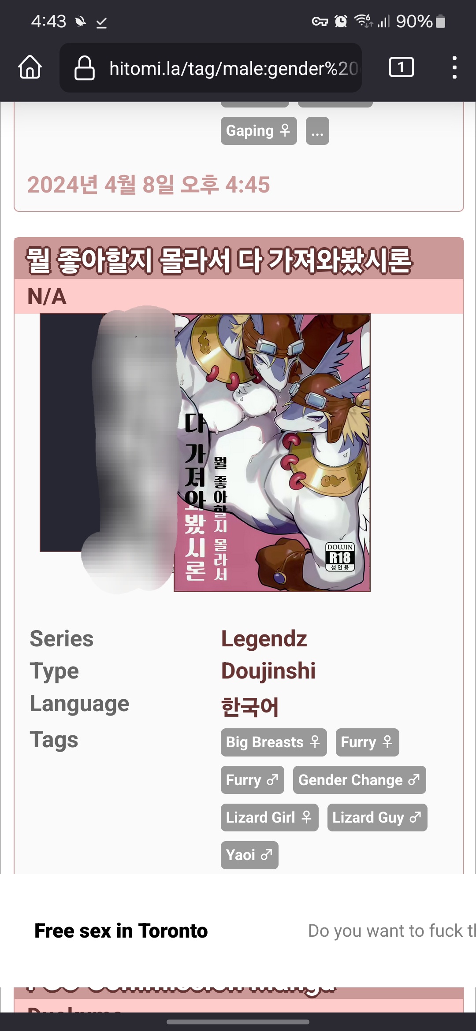Open the gallery cover thumbnail
Image resolution: width=476 pixels, height=1031 pixels.
click(x=205, y=452)
